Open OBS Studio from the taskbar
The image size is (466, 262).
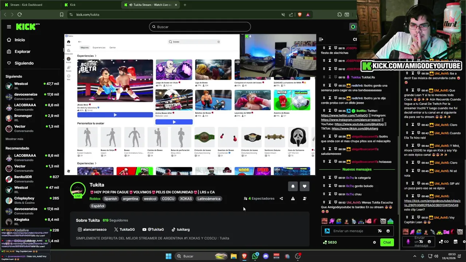pyautogui.click(x=298, y=256)
